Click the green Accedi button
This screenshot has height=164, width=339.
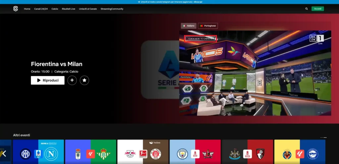[x=317, y=9]
